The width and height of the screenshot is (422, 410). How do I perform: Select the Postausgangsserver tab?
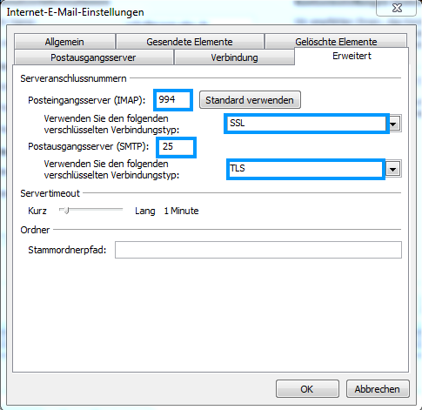pyautogui.click(x=93, y=57)
